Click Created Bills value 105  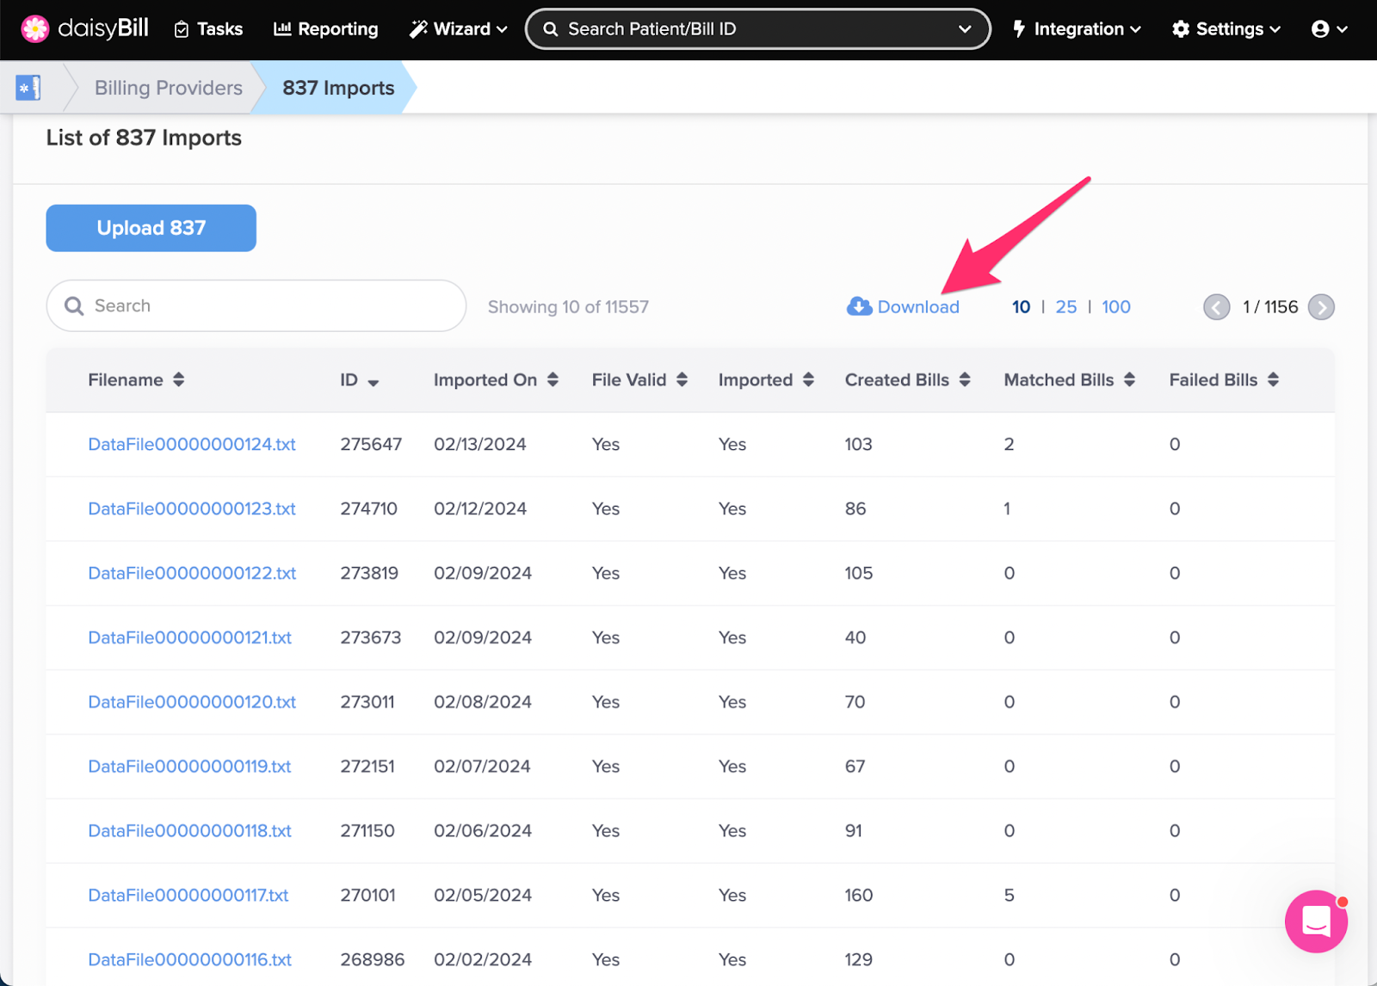[x=859, y=573]
